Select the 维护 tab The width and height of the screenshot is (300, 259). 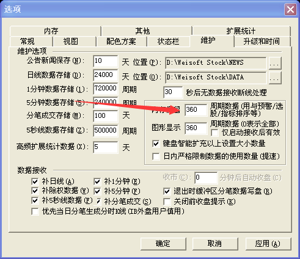click(211, 40)
